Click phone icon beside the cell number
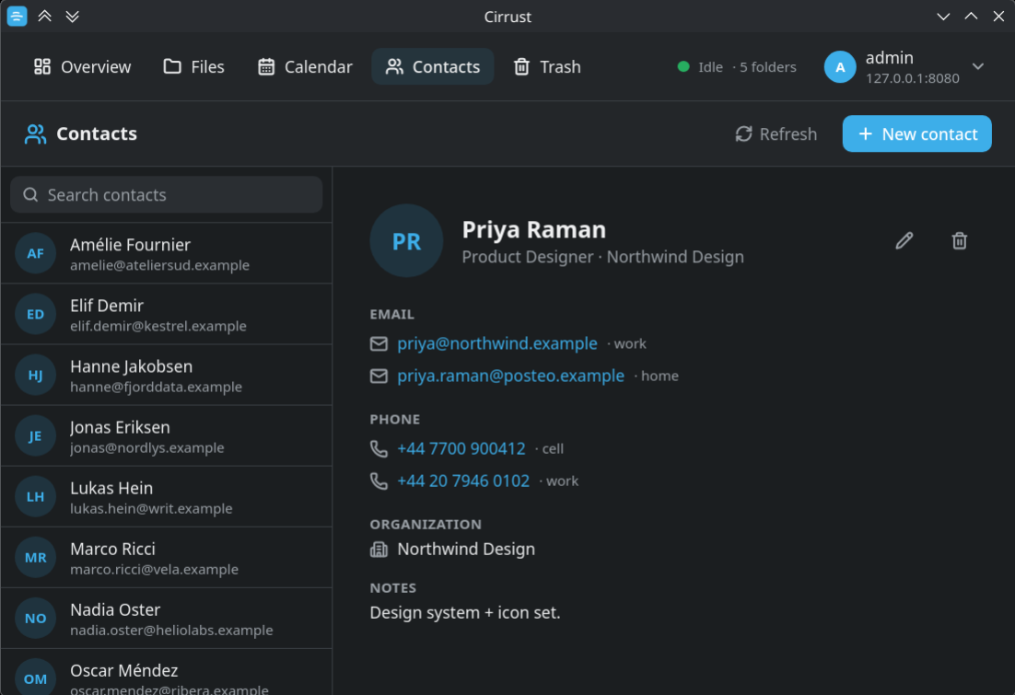This screenshot has height=695, width=1015. [379, 448]
